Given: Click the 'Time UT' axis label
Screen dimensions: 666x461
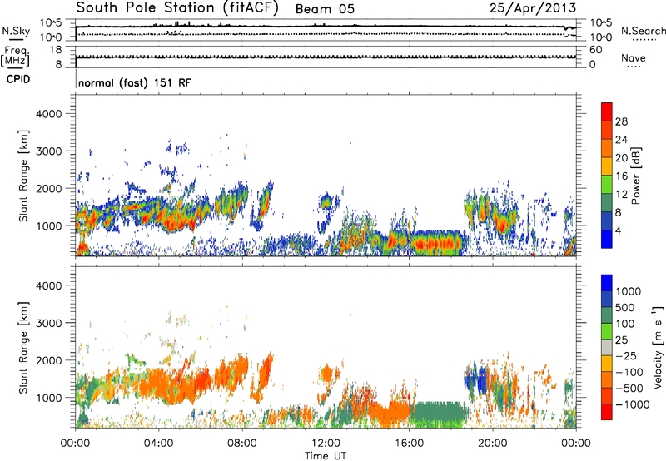Looking at the screenshot, I should pyautogui.click(x=326, y=456).
